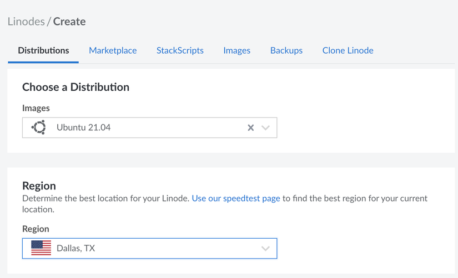Click the US flag icon in Region field

pos(41,248)
